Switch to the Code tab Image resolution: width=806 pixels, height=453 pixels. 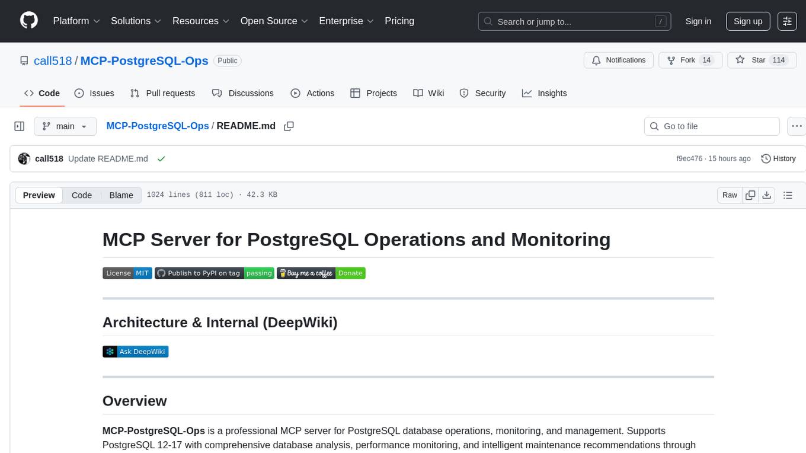(42, 93)
